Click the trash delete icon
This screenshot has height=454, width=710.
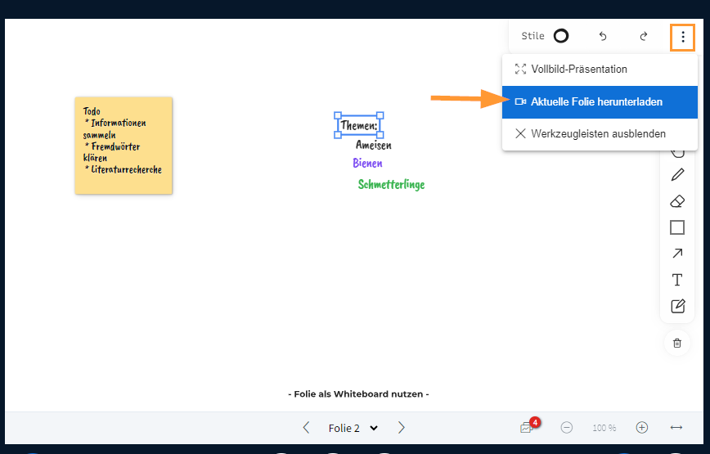point(677,343)
